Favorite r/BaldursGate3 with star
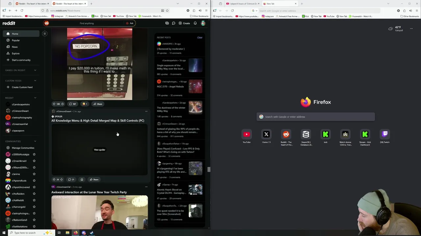This screenshot has height=236, width=421. [34, 220]
